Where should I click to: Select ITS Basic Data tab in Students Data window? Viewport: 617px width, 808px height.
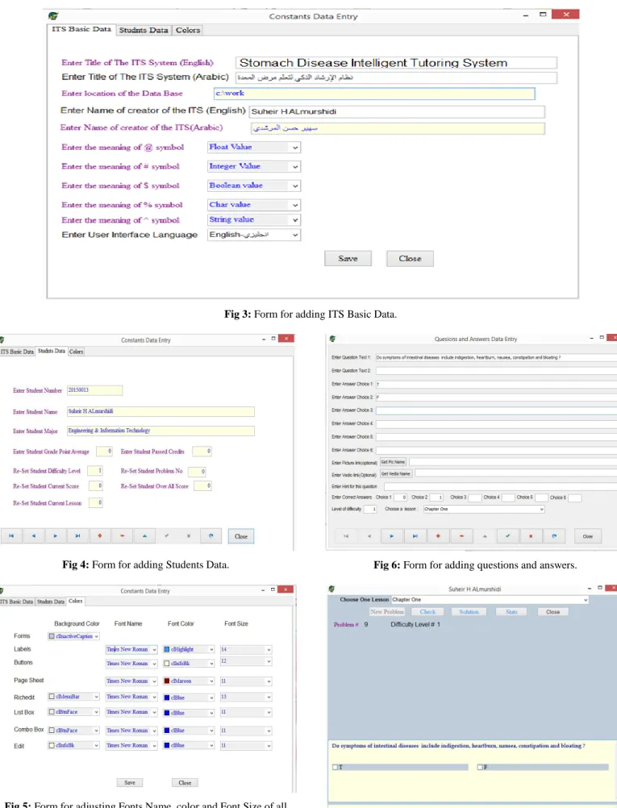click(17, 352)
